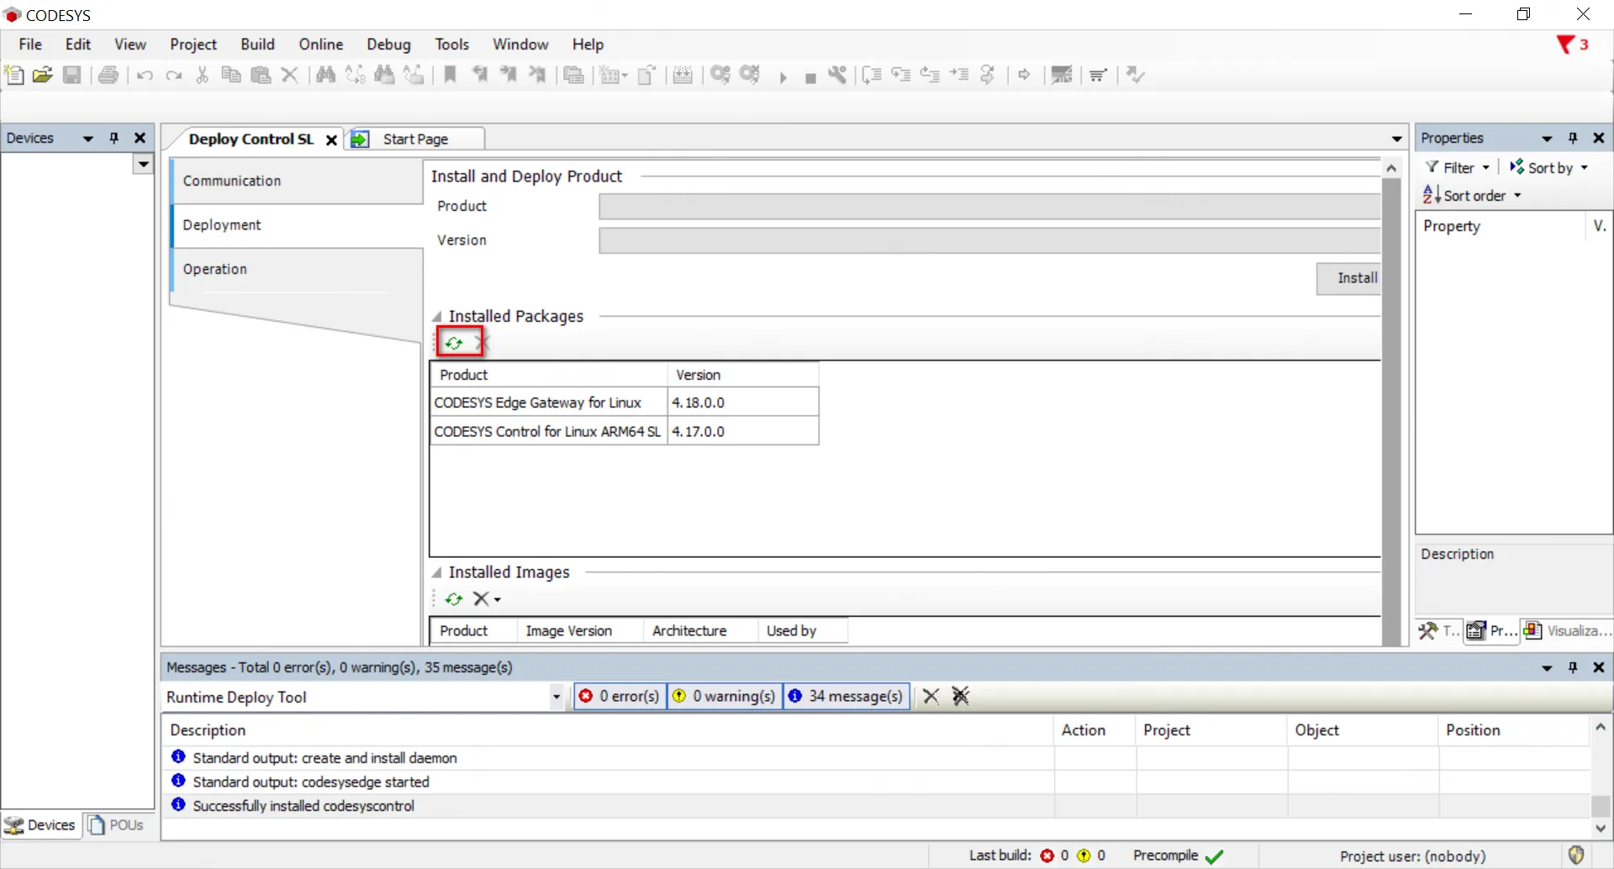Screen dimensions: 1614x869
Task: Open the Runtime Deploy Tool message dropdown
Action: point(556,697)
